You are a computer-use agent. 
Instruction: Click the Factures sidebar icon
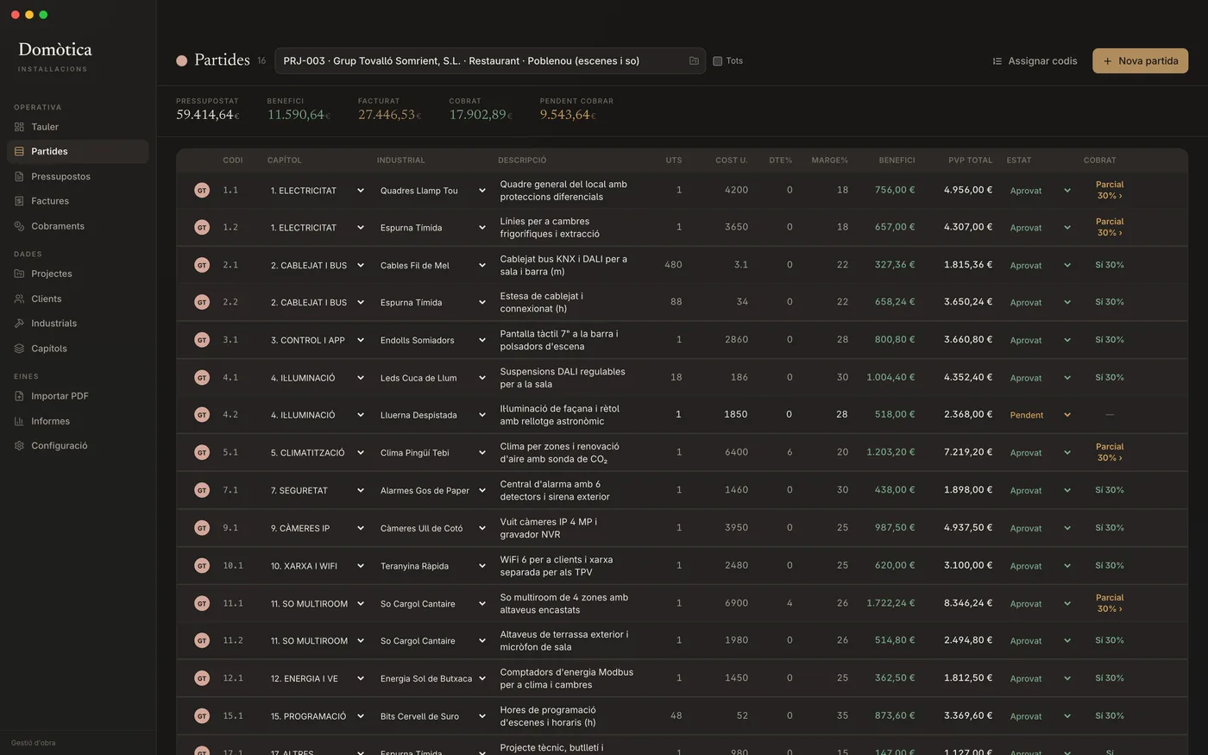19,201
